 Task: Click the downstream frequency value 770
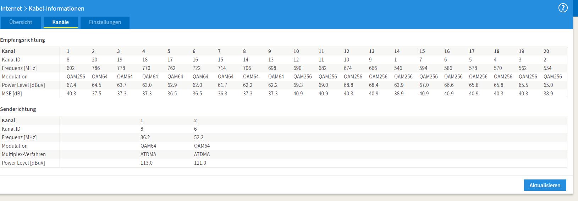click(x=146, y=68)
